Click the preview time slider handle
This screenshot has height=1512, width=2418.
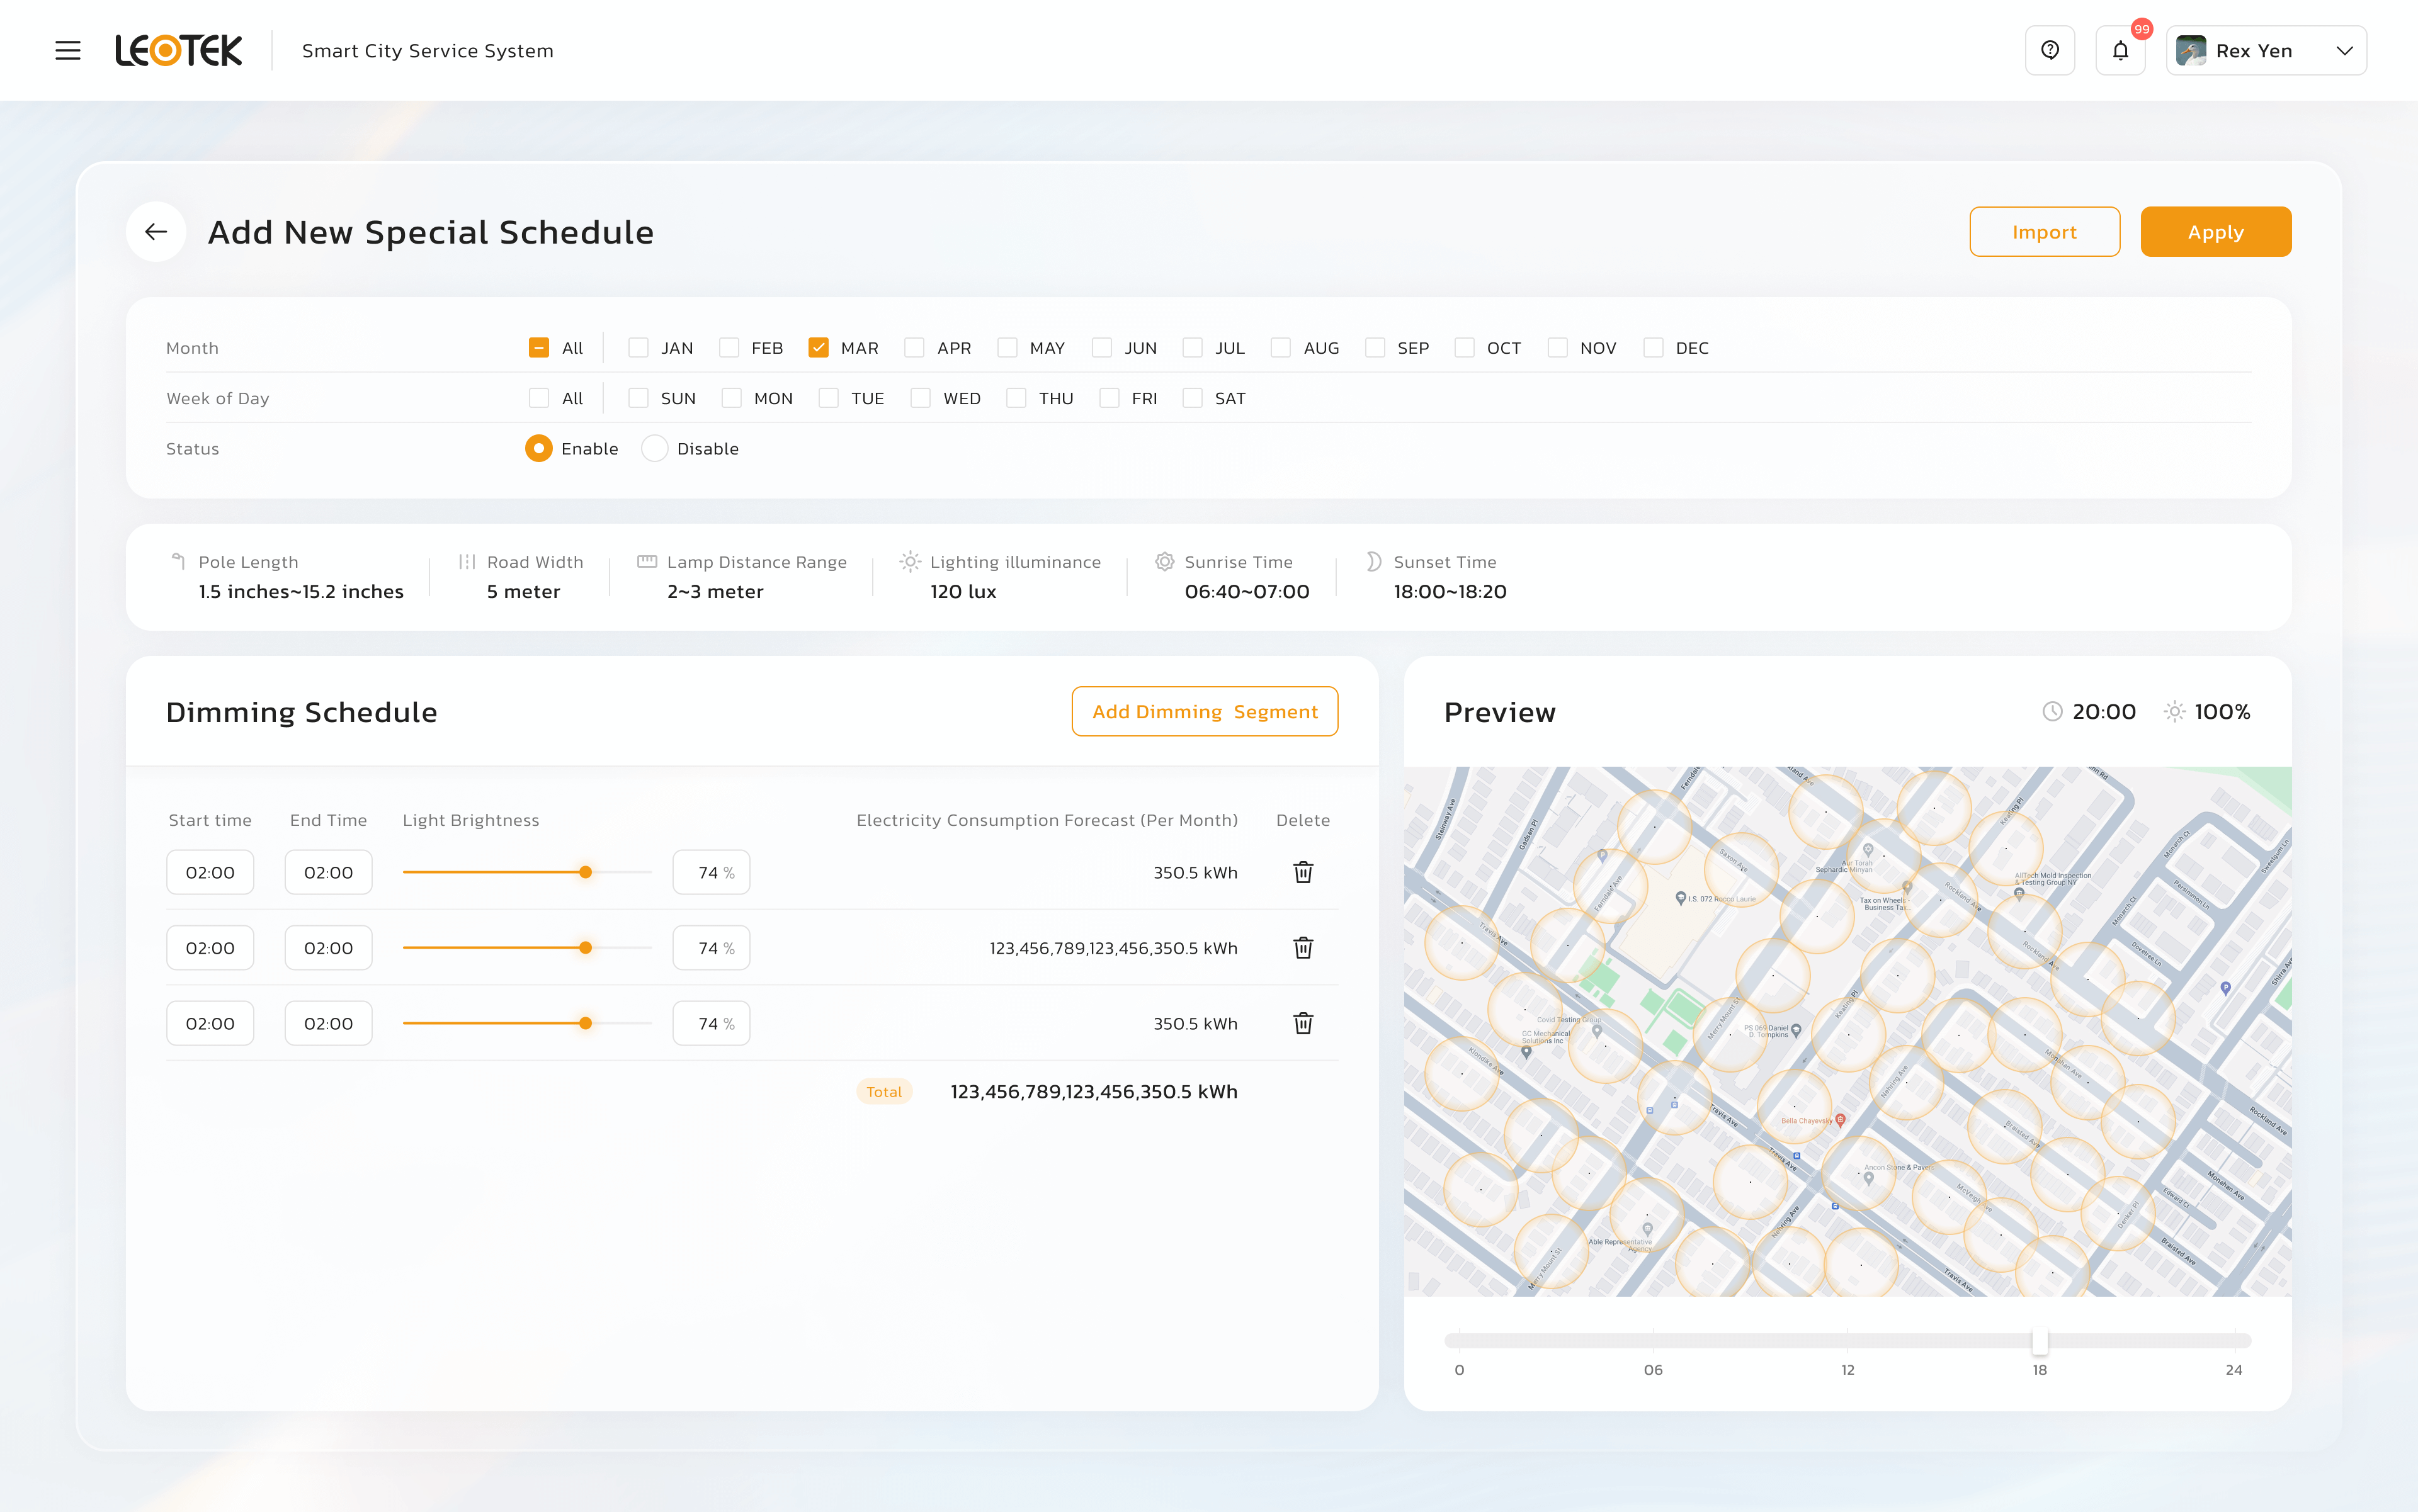click(x=2040, y=1340)
